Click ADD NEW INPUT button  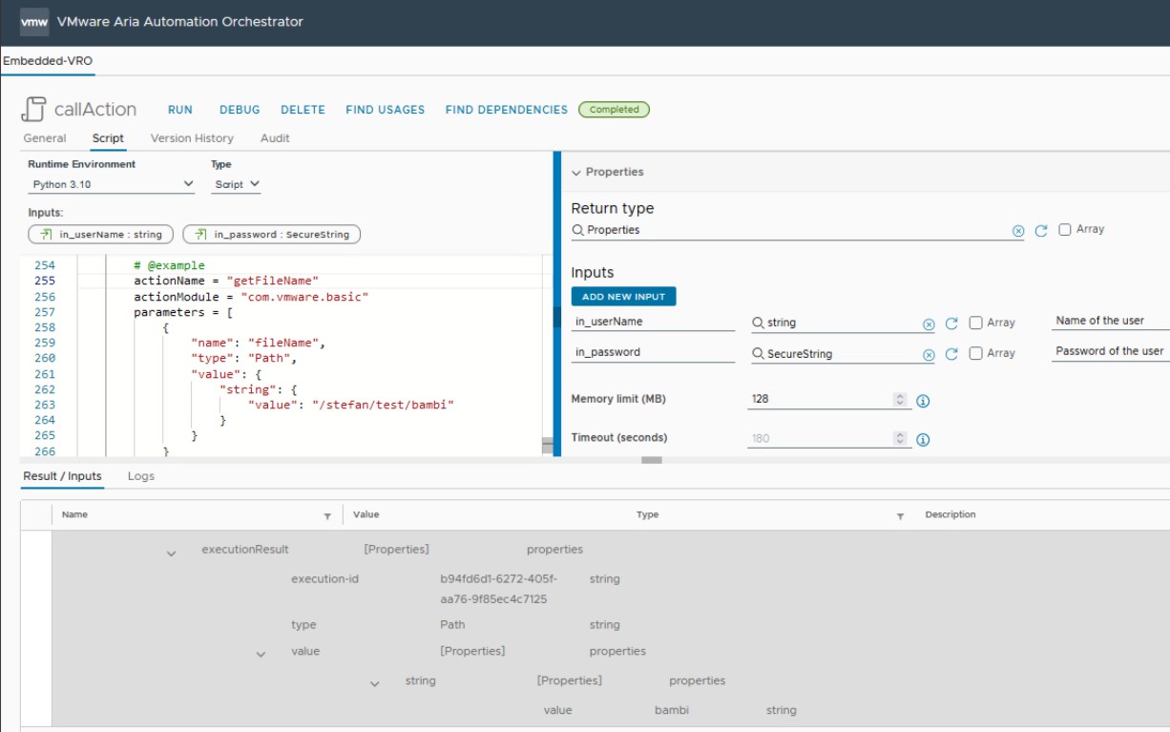(x=624, y=297)
